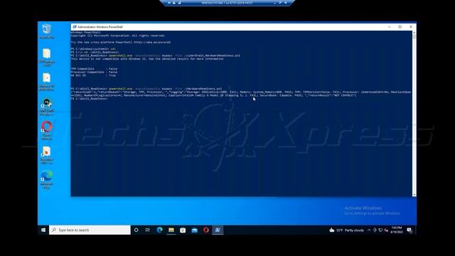Open the network icon in system tray
This screenshot has width=455, height=256.
[x=380, y=230]
